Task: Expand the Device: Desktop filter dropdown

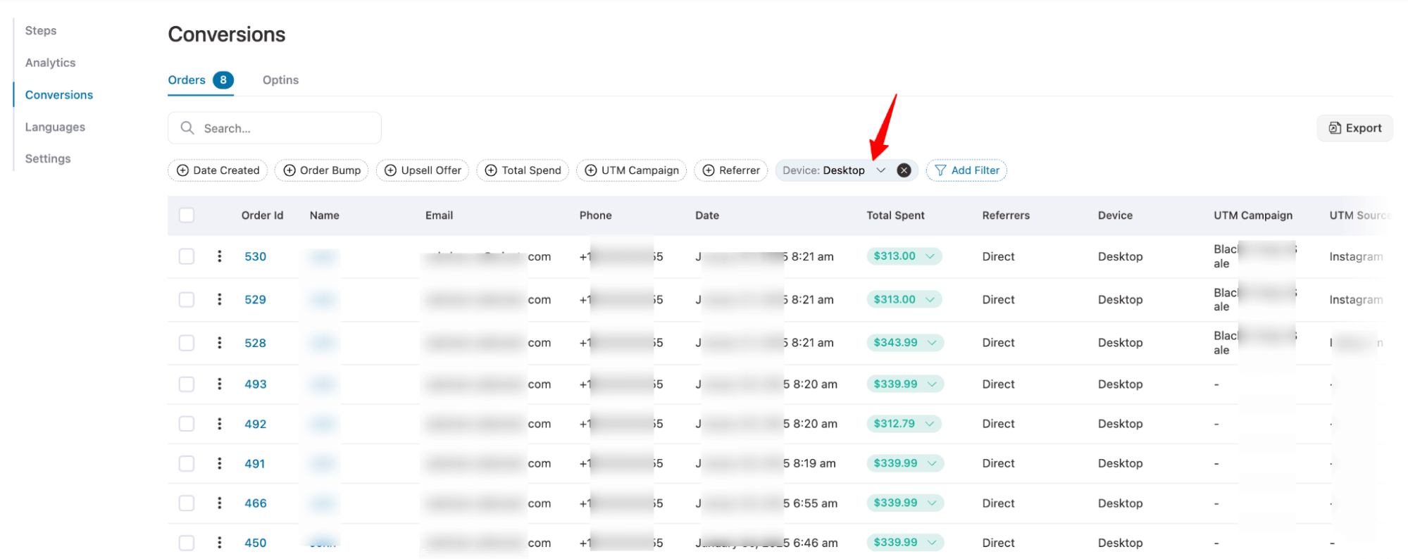Action: (x=880, y=170)
